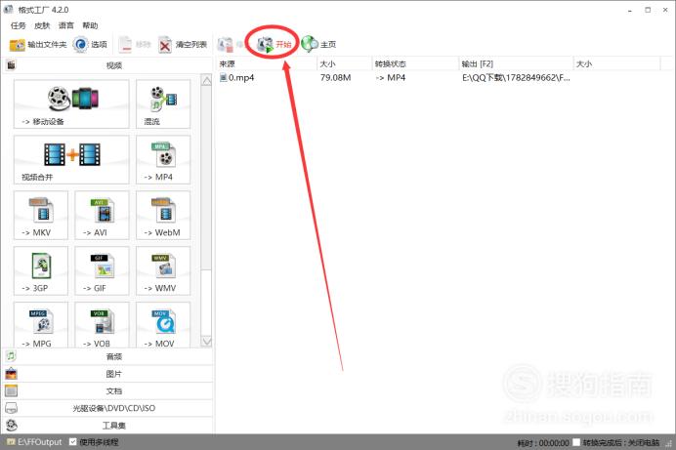
Task: Click the E:\FFOutput folder in status bar
Action: (34, 442)
